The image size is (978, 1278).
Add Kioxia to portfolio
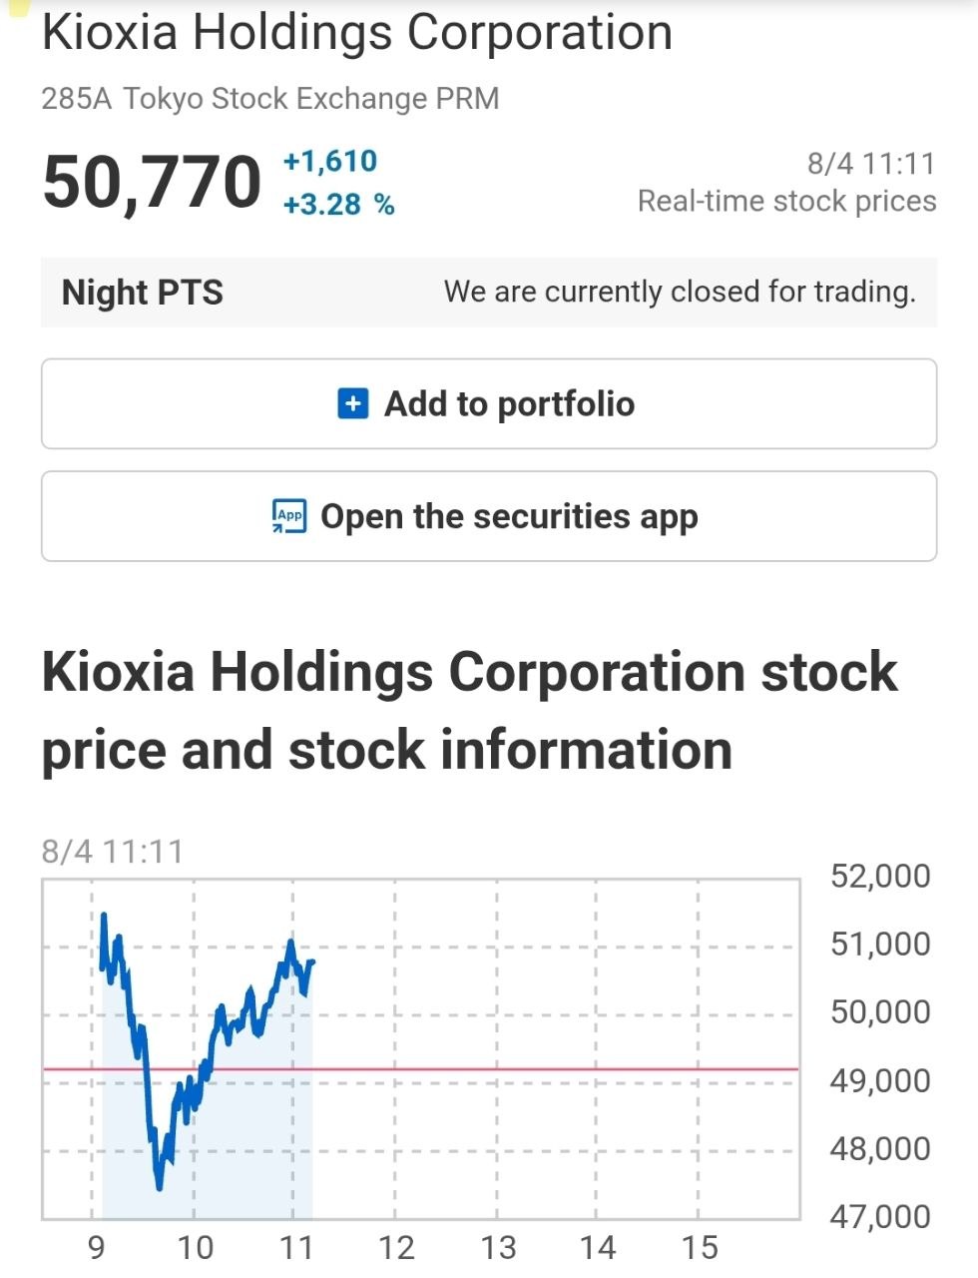[489, 404]
